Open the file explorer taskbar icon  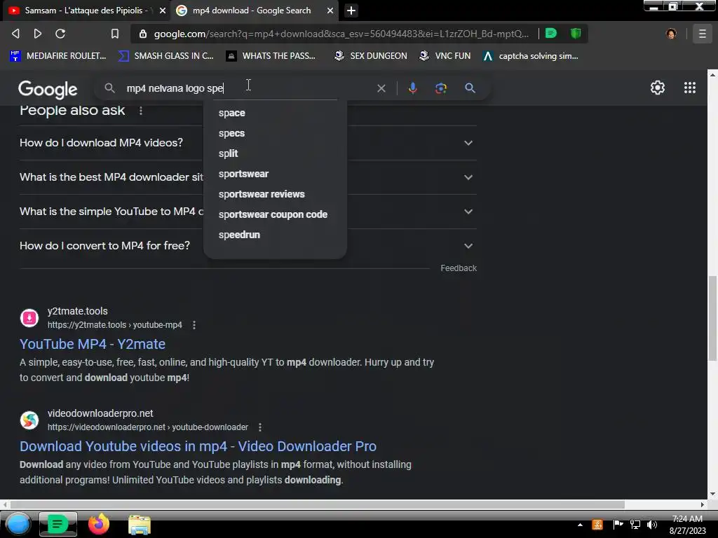coord(140,525)
